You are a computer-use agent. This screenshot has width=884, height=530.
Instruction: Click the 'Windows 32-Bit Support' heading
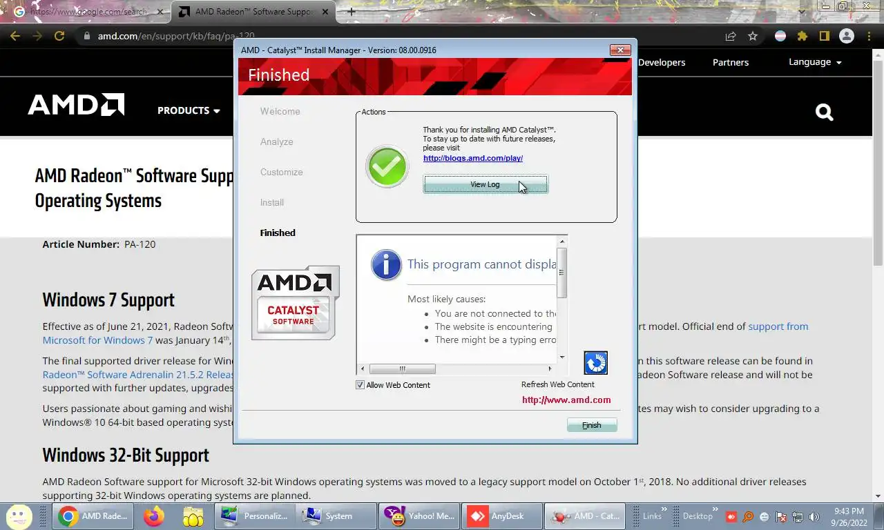(x=126, y=455)
